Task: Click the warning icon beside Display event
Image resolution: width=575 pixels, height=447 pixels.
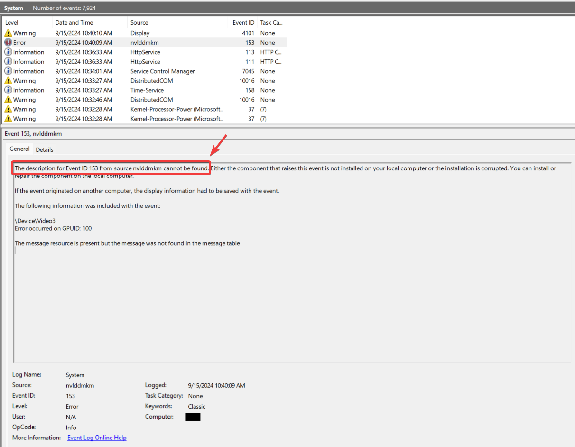Action: click(x=8, y=33)
